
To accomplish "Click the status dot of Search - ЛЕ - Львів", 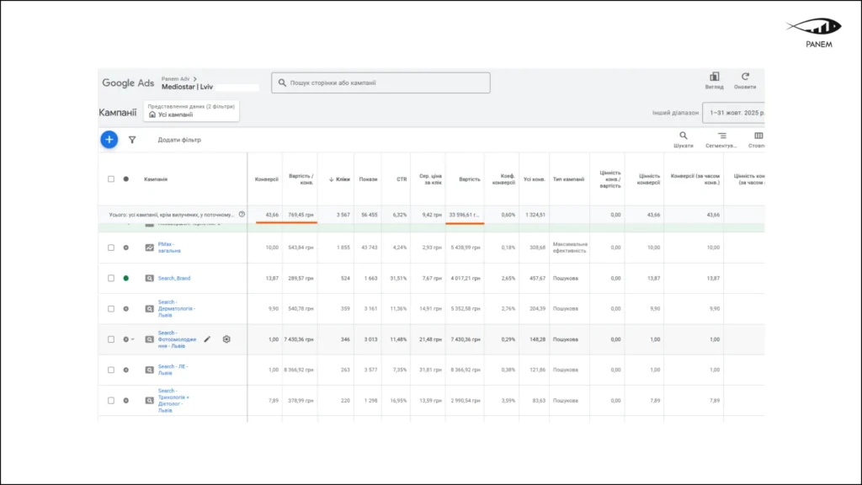I will (126, 370).
